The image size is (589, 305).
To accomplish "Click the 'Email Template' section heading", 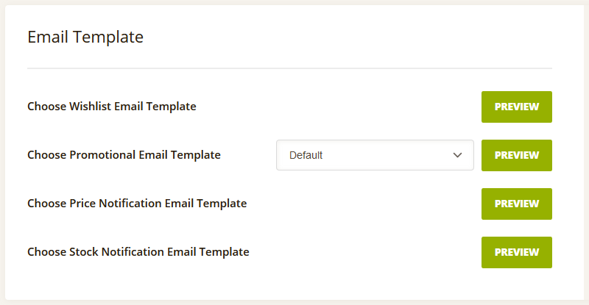I will [85, 37].
